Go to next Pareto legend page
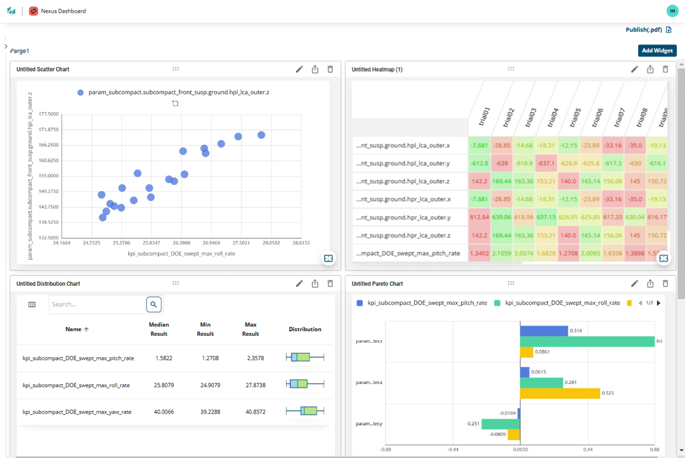The image size is (685, 458). point(658,303)
